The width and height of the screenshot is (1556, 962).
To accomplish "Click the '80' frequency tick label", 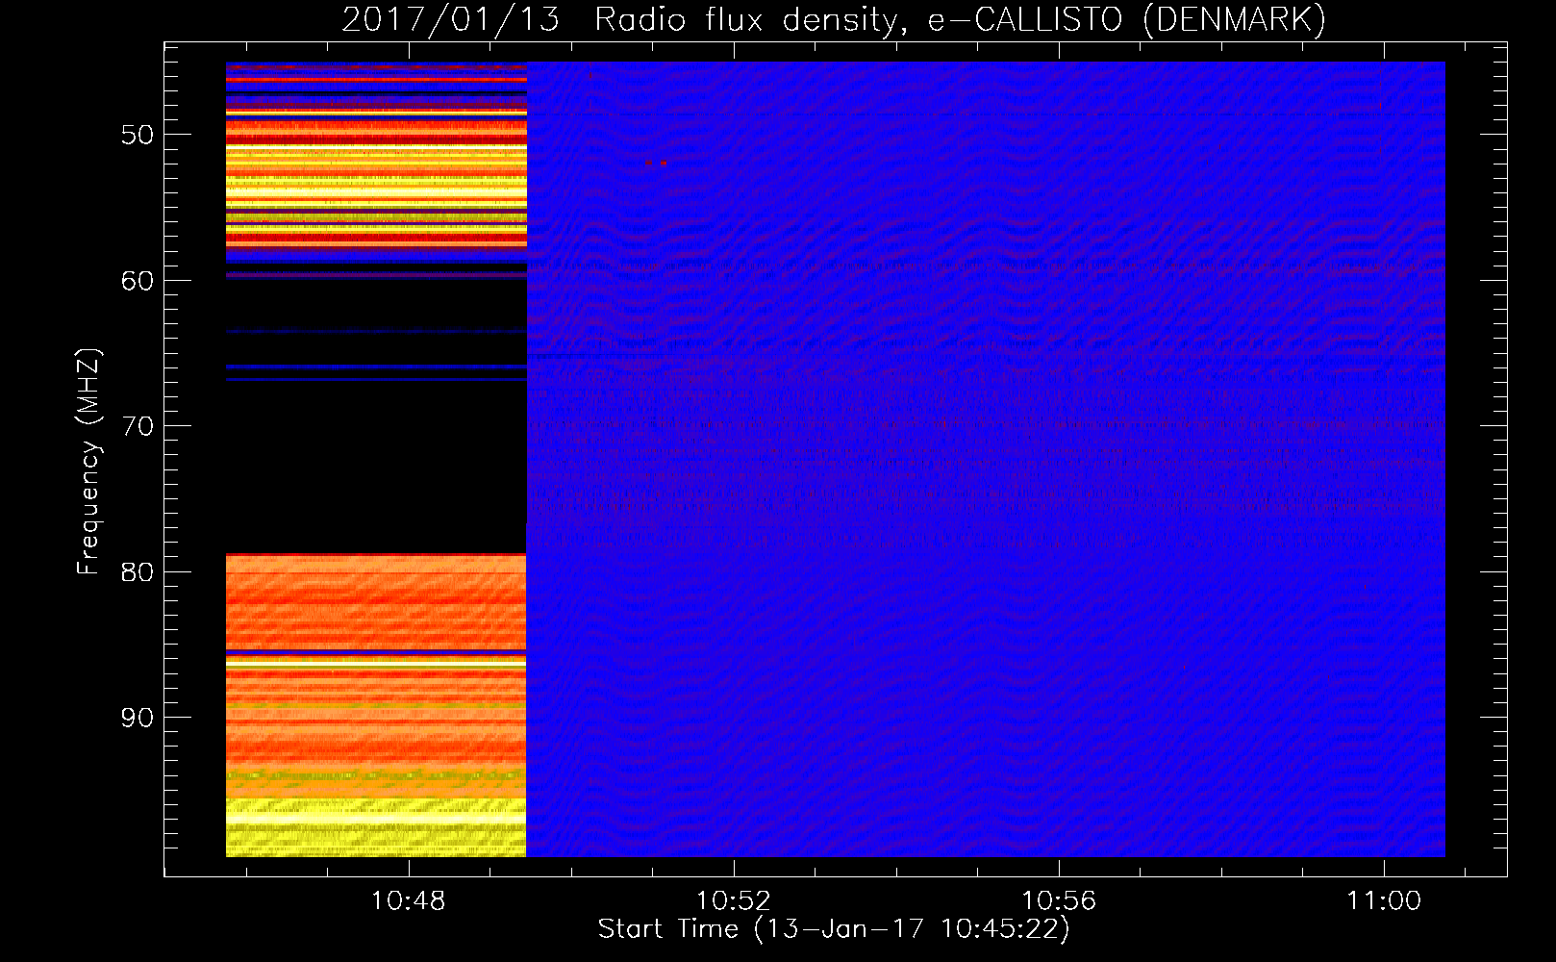I will pos(138,572).
